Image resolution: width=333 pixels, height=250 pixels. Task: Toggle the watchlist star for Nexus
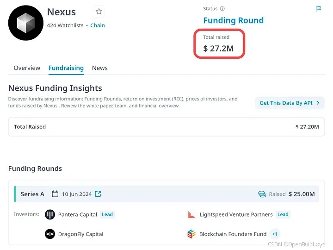click(99, 12)
